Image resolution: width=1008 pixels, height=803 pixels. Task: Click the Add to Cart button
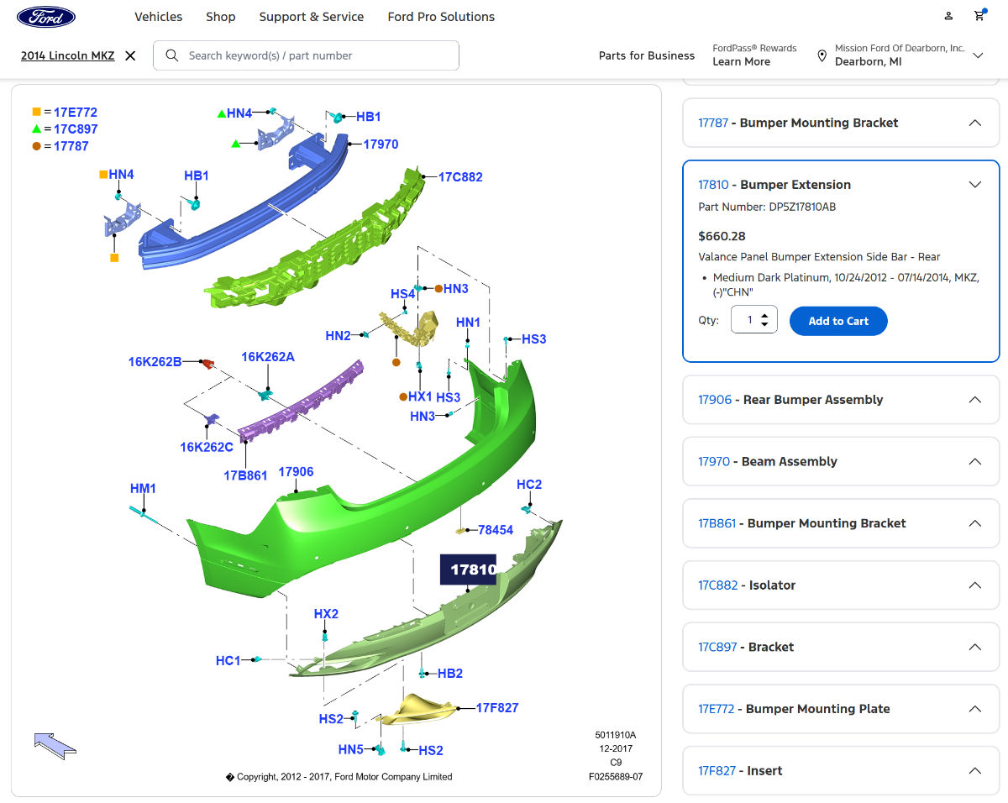point(837,321)
